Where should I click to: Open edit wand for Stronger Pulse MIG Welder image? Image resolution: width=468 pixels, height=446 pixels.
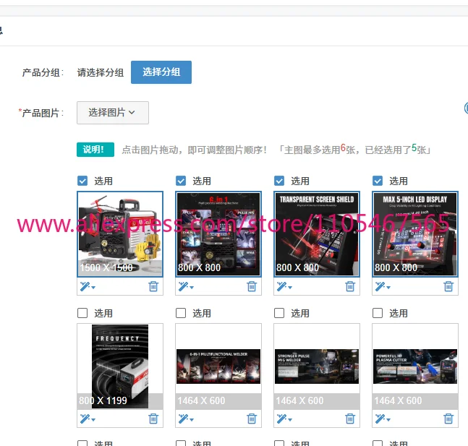coord(284,419)
